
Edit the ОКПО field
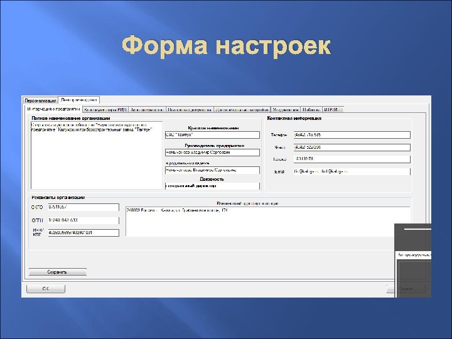click(x=83, y=207)
